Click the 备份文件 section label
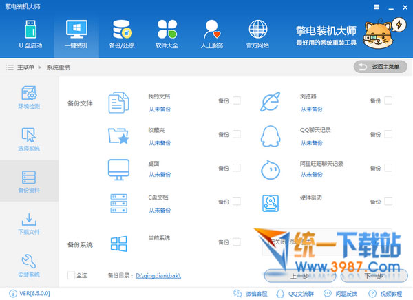The width and height of the screenshot is (413, 300). (x=80, y=103)
